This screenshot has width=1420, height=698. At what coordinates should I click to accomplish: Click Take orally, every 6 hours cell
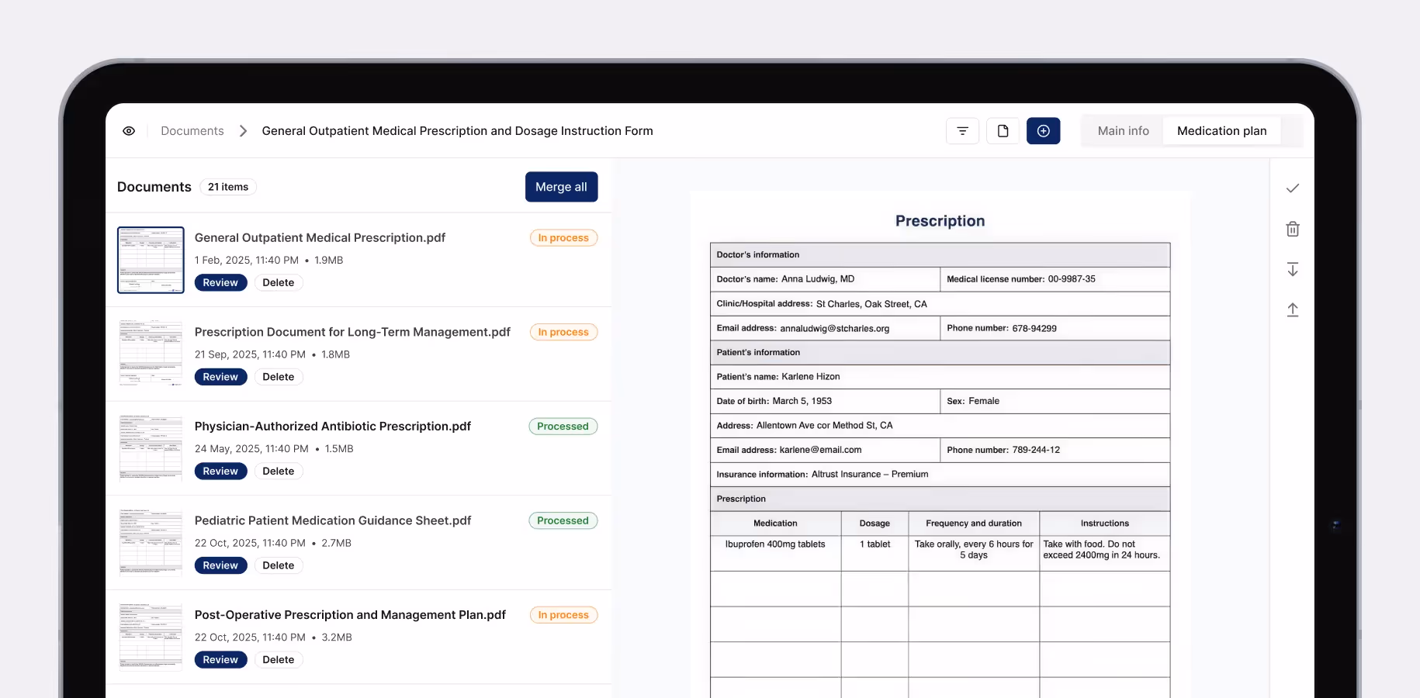click(974, 553)
